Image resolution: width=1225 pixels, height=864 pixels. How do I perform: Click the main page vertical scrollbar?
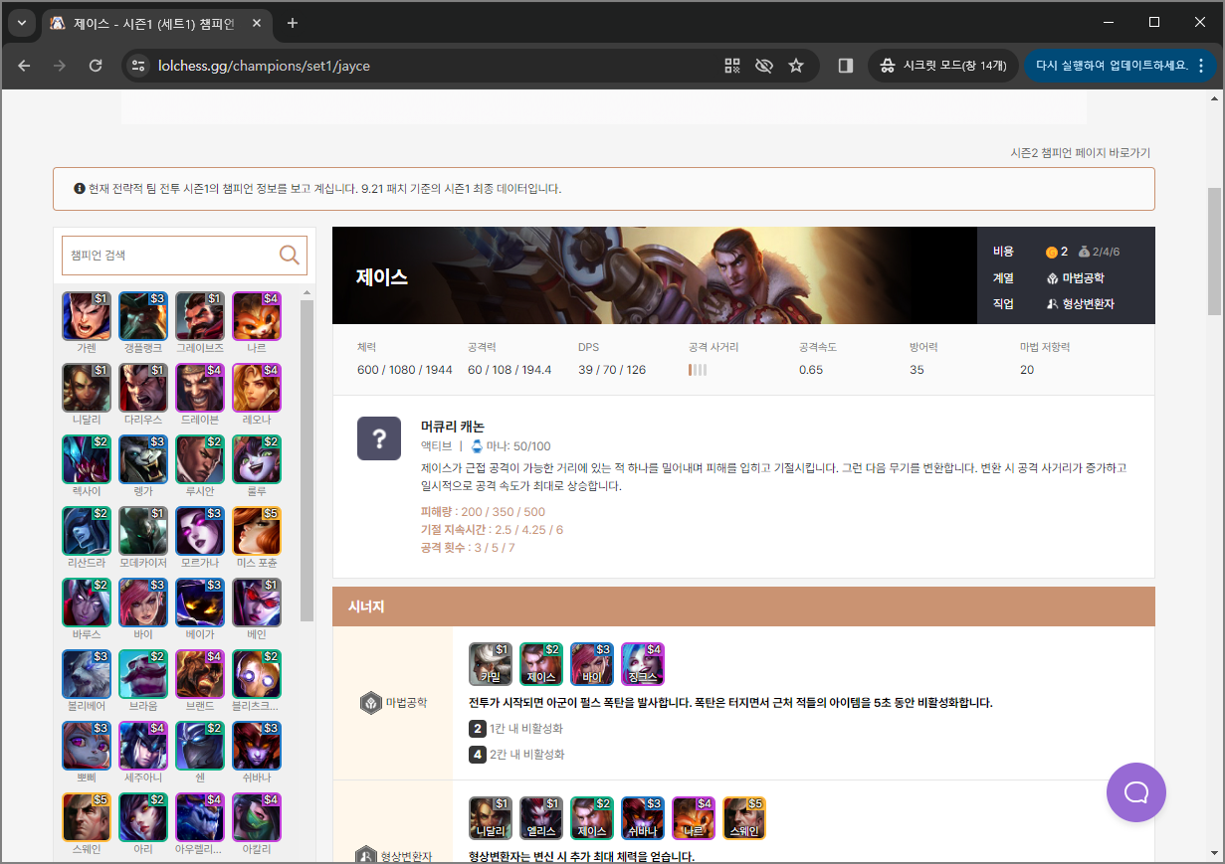(1215, 252)
